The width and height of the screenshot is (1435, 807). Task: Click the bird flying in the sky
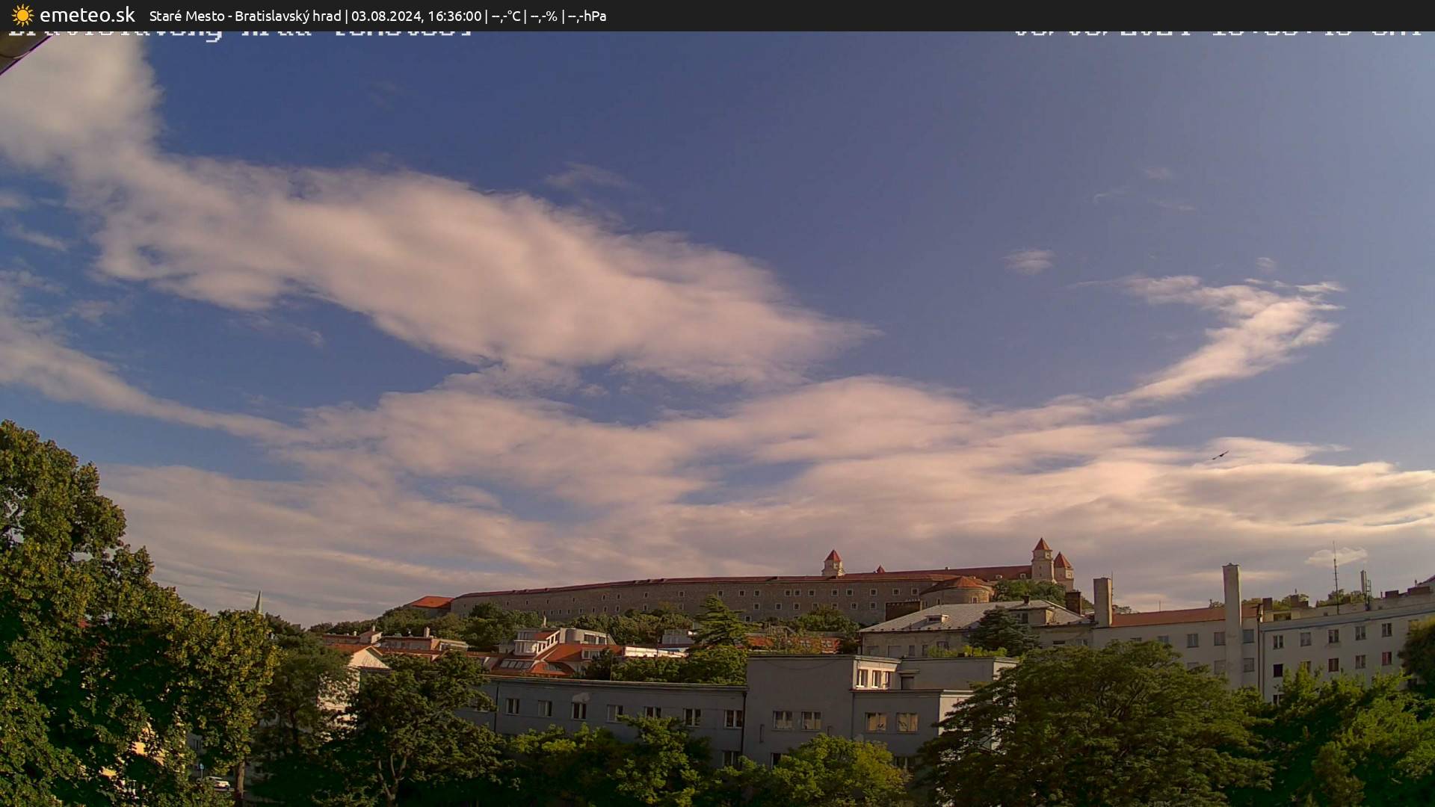[1220, 455]
